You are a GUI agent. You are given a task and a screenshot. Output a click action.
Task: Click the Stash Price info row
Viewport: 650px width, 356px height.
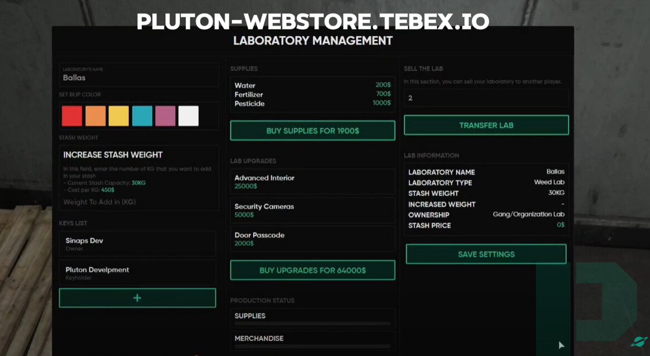point(487,225)
